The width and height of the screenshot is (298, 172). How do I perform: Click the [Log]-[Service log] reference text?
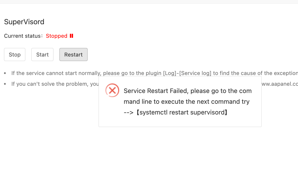pos(187,73)
